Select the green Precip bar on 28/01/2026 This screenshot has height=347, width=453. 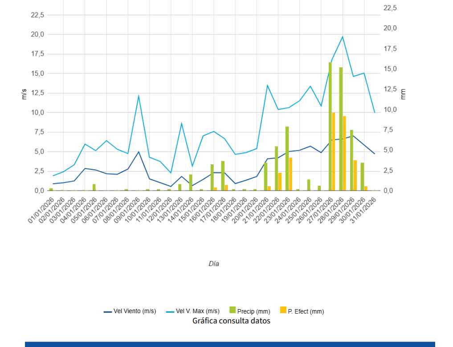(x=341, y=129)
